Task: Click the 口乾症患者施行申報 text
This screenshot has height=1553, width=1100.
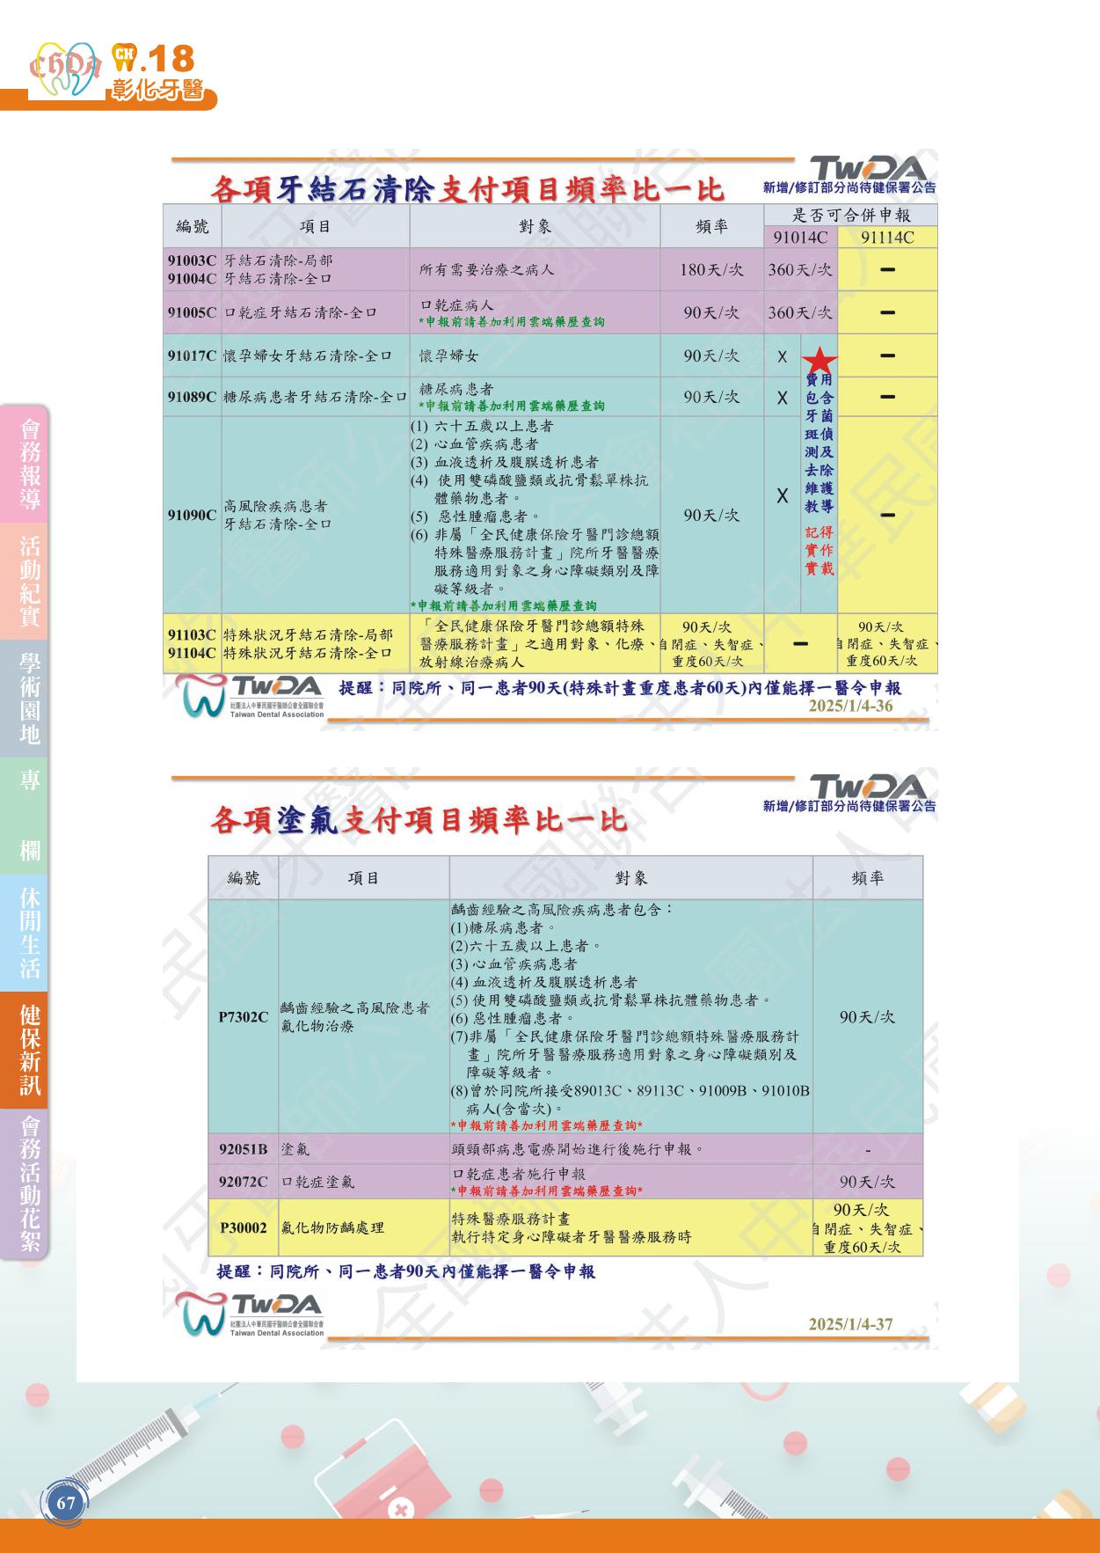Action: 519,1174
